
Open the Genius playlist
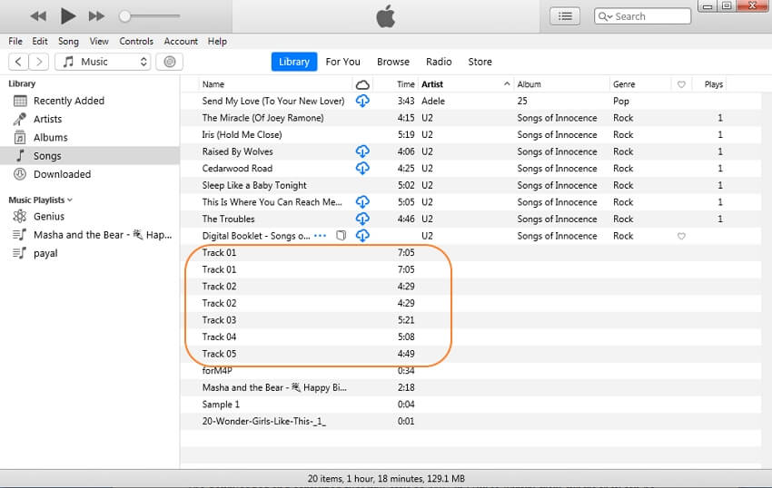(90, 217)
